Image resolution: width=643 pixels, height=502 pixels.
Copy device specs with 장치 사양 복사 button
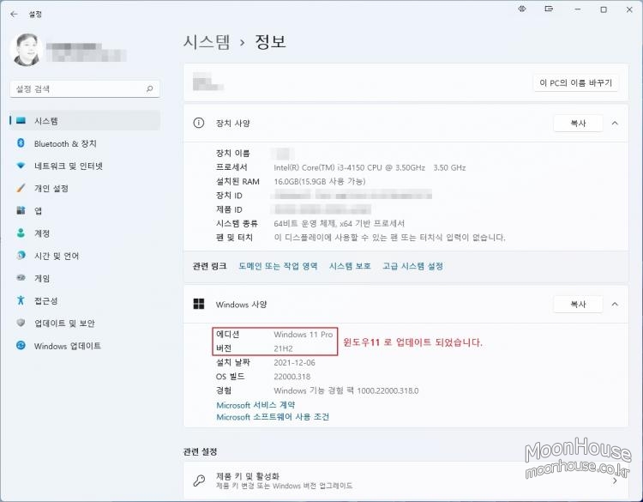[x=578, y=123]
